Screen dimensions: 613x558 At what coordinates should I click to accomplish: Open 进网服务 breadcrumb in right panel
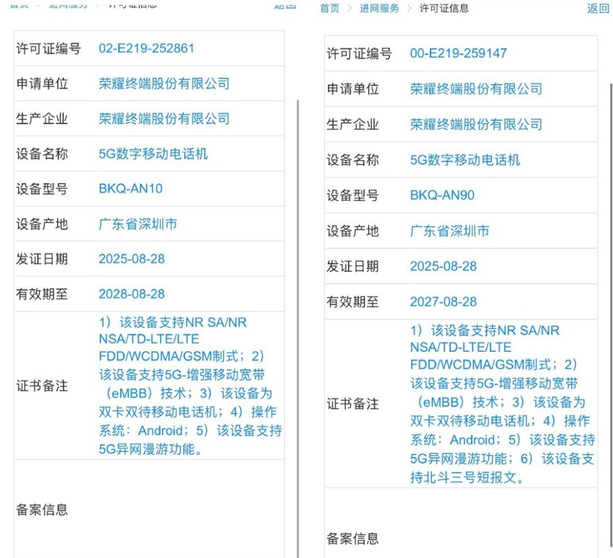(379, 8)
